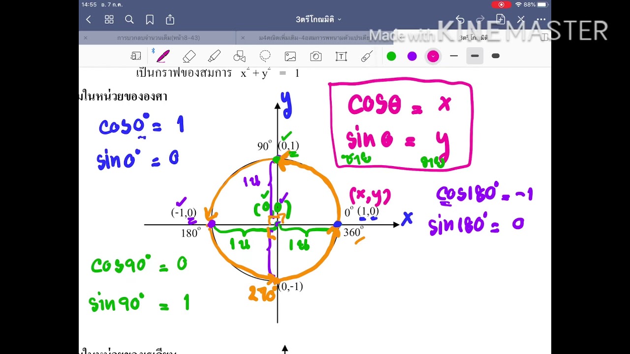Click the equation x² + y² = 1 text

pyautogui.click(x=270, y=73)
